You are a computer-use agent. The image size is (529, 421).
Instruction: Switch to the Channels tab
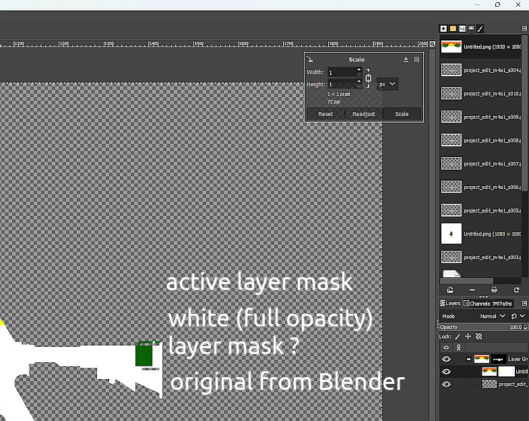[476, 304]
